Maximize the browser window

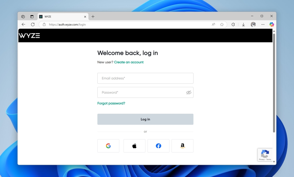[262, 16]
